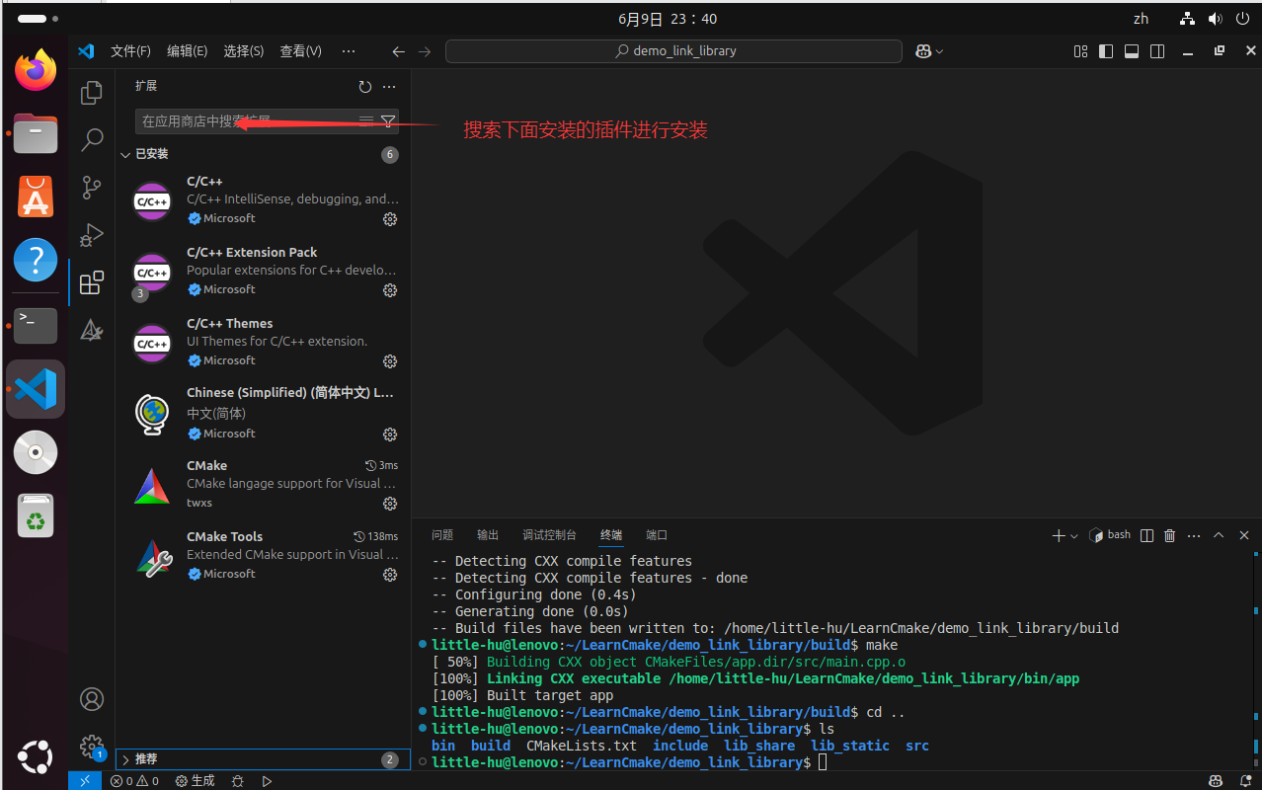This screenshot has height=790, width=1262.
Task: Open the new terminal profile dropdown arrow
Action: (1072, 534)
